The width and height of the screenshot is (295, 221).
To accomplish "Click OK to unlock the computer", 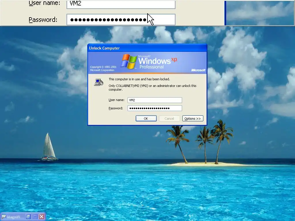I will 146,118.
